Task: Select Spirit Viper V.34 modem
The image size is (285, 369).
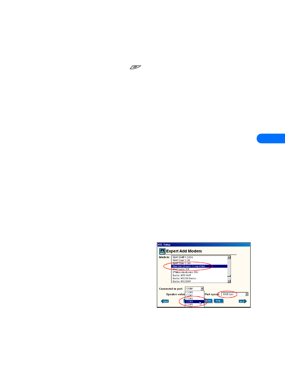Action: tap(199, 260)
